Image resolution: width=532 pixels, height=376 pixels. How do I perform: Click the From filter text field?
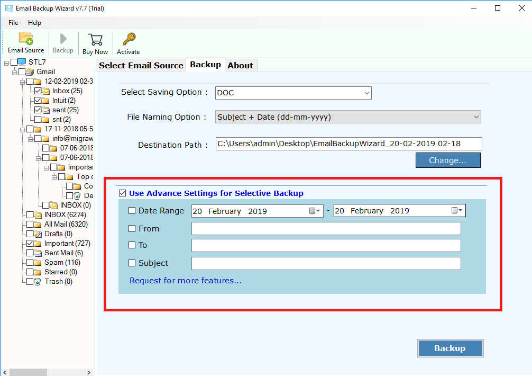(x=326, y=229)
